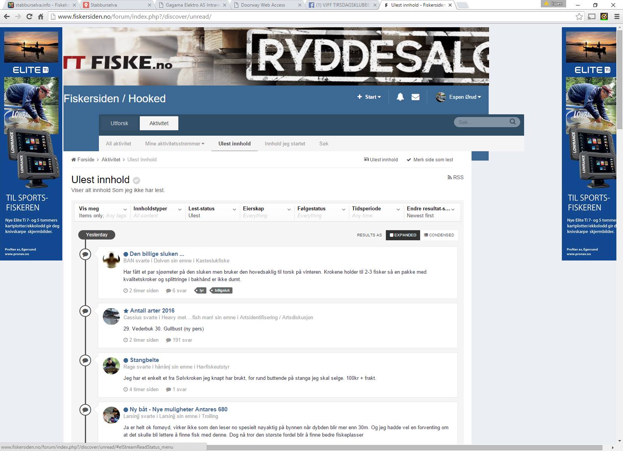The image size is (623, 451).
Task: Open the Espen Ørud user menu
Action: pos(458,97)
